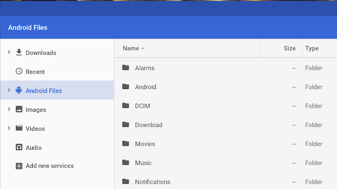
Task: Click the Images picture icon
Action: point(19,109)
